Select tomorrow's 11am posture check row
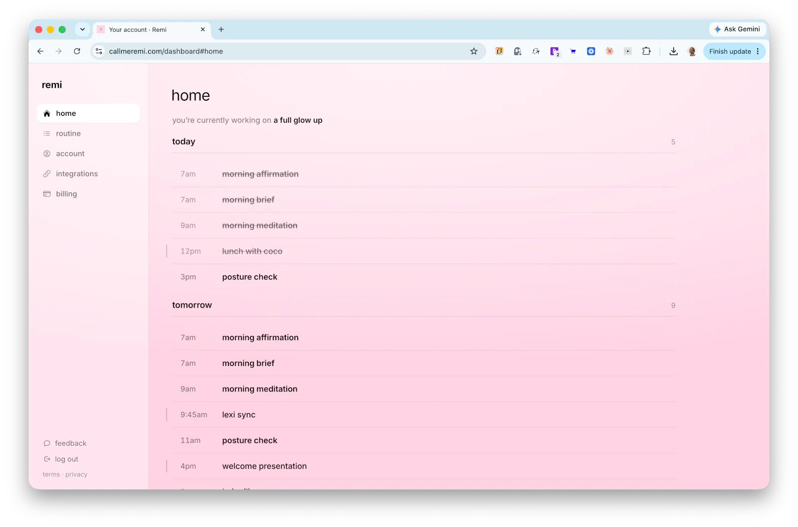This screenshot has height=527, width=798. [424, 441]
